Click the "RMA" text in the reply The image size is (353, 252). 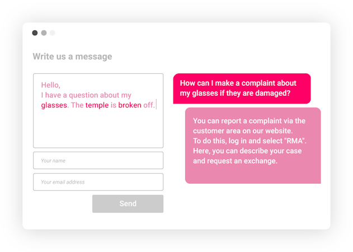click(x=296, y=141)
